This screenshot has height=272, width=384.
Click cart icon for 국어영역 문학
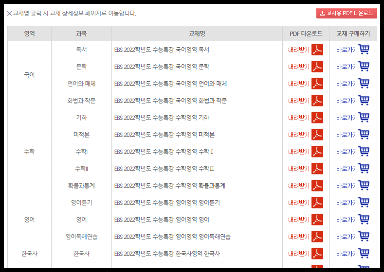(364, 66)
